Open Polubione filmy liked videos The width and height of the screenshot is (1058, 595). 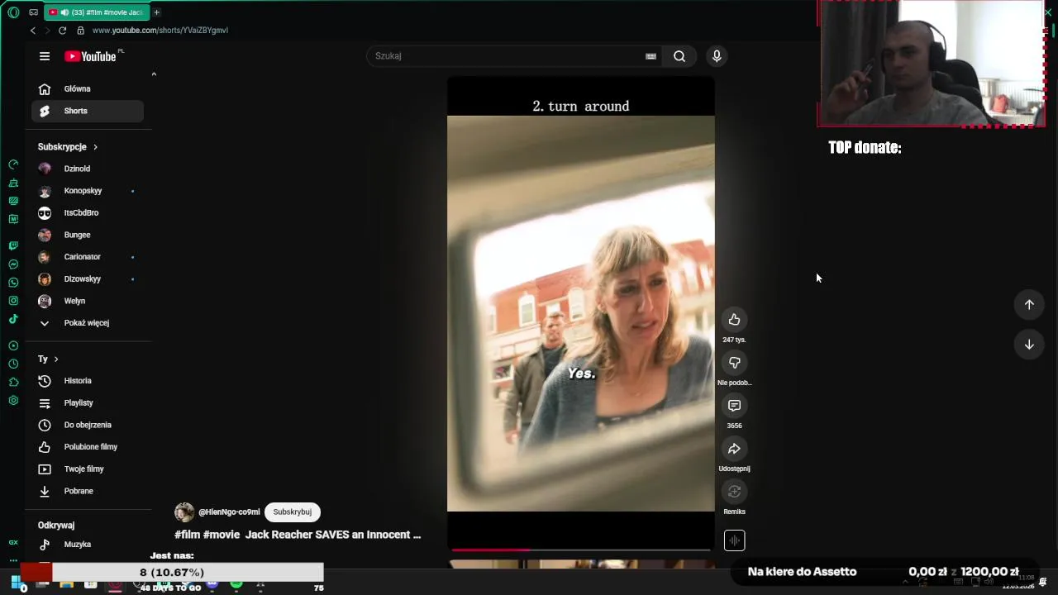pos(88,447)
